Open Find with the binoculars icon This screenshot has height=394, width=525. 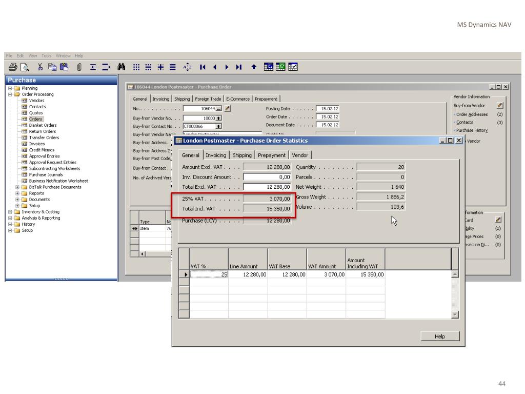121,67
